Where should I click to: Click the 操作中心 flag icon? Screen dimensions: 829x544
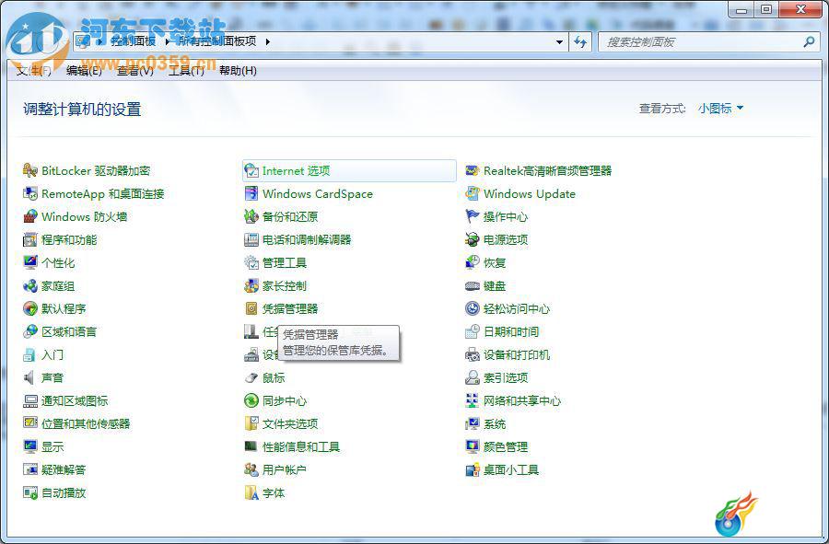pos(473,216)
